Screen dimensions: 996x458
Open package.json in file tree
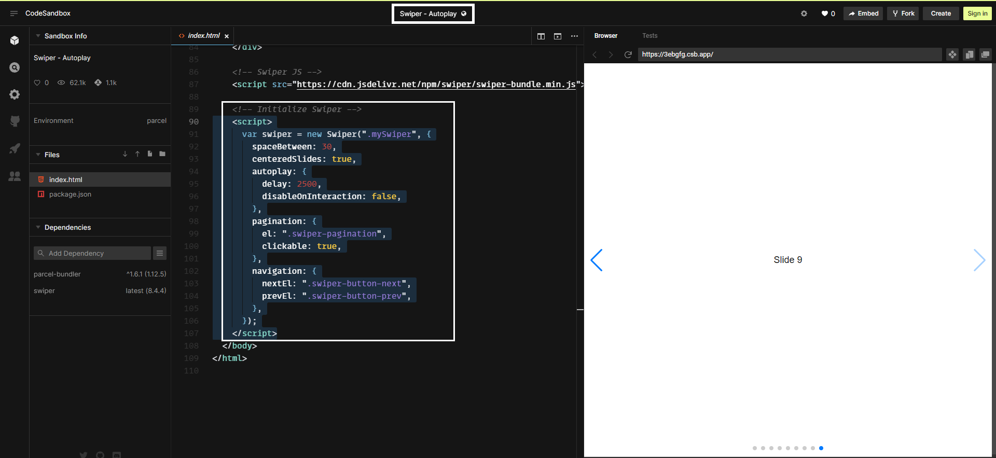100,194
